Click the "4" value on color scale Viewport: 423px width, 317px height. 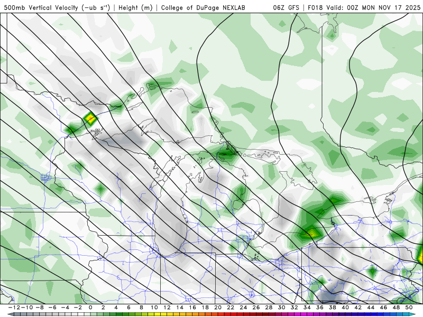pos(116,307)
